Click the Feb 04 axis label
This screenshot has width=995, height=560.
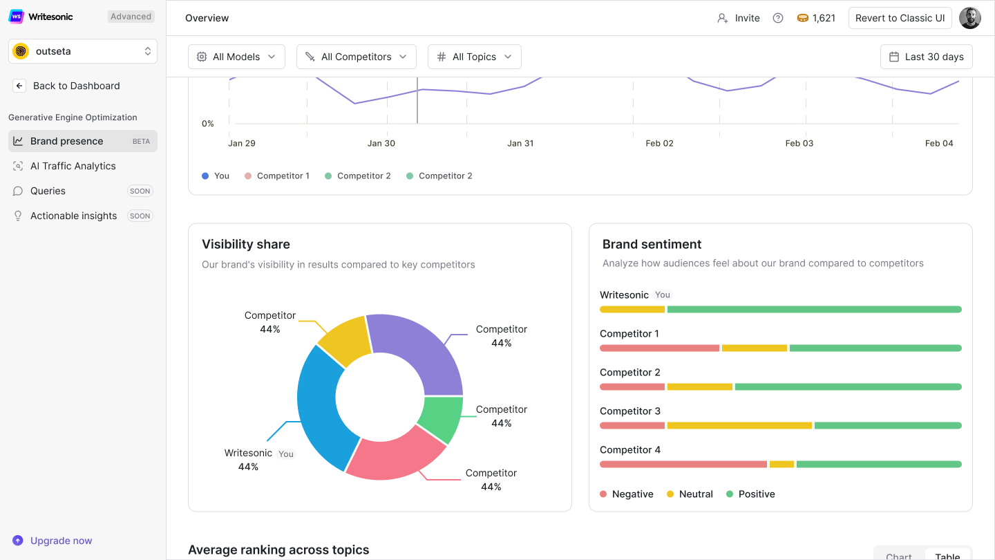[939, 143]
